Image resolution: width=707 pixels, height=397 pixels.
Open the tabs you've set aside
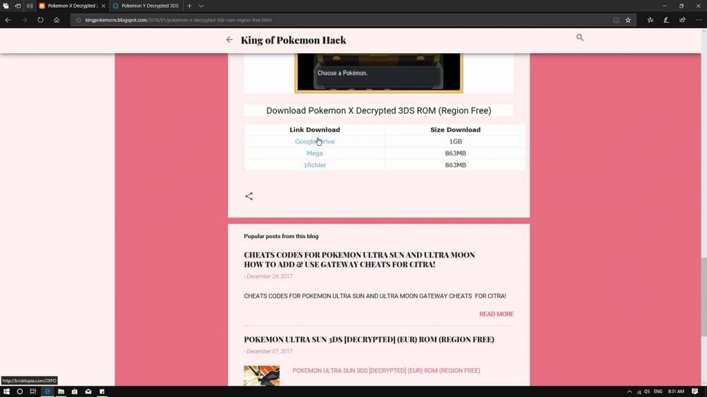pyautogui.click(x=6, y=6)
